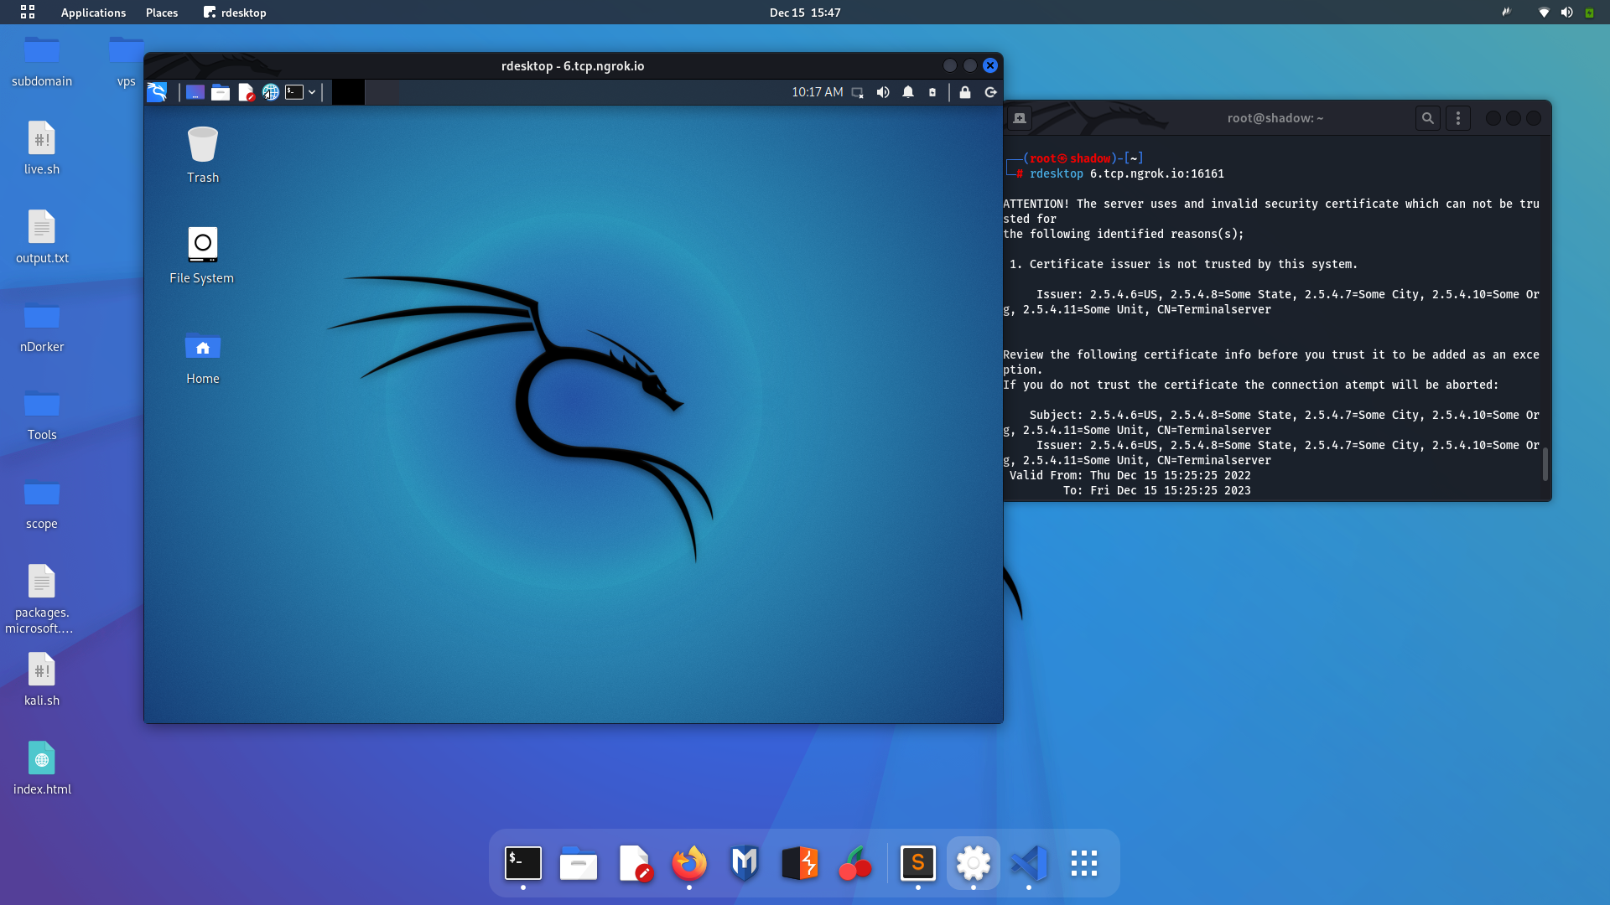Open Trash on the remote desktop
Image resolution: width=1610 pixels, height=905 pixels.
(202, 155)
